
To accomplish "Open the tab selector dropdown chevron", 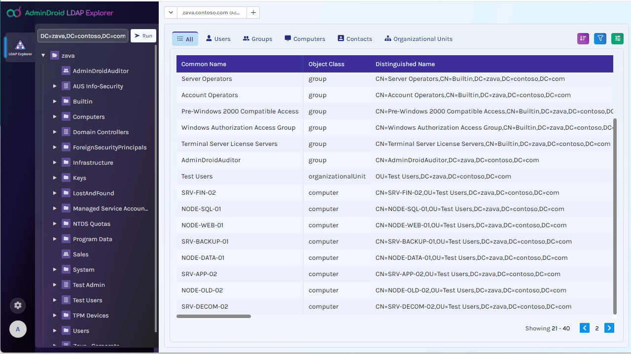I will pos(170,12).
